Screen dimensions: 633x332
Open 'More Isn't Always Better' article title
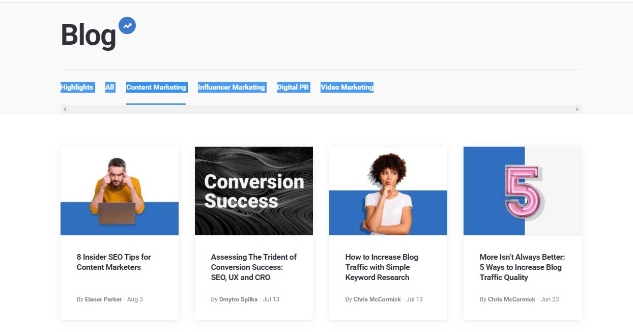[523, 267]
